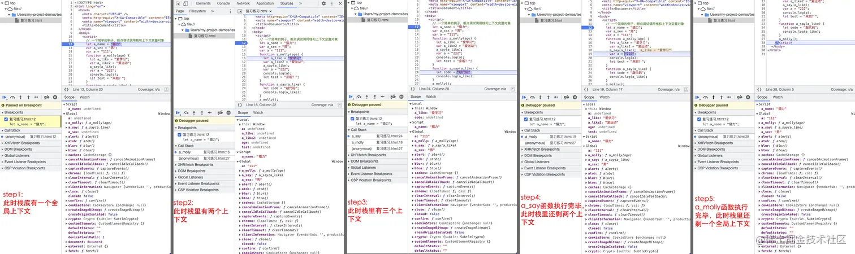
Task: Open the Watch tab in step1 panel
Action: (x=85, y=97)
